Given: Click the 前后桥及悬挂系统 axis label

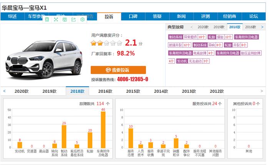Looking at the screenshot, I should [x=77, y=153].
